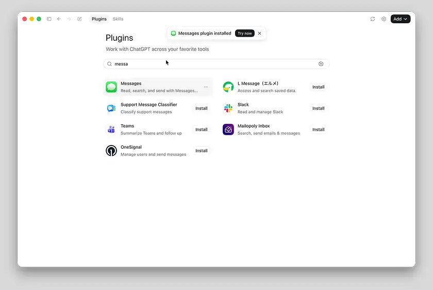Open the settings gear
The width and height of the screenshot is (433, 290).
[384, 19]
